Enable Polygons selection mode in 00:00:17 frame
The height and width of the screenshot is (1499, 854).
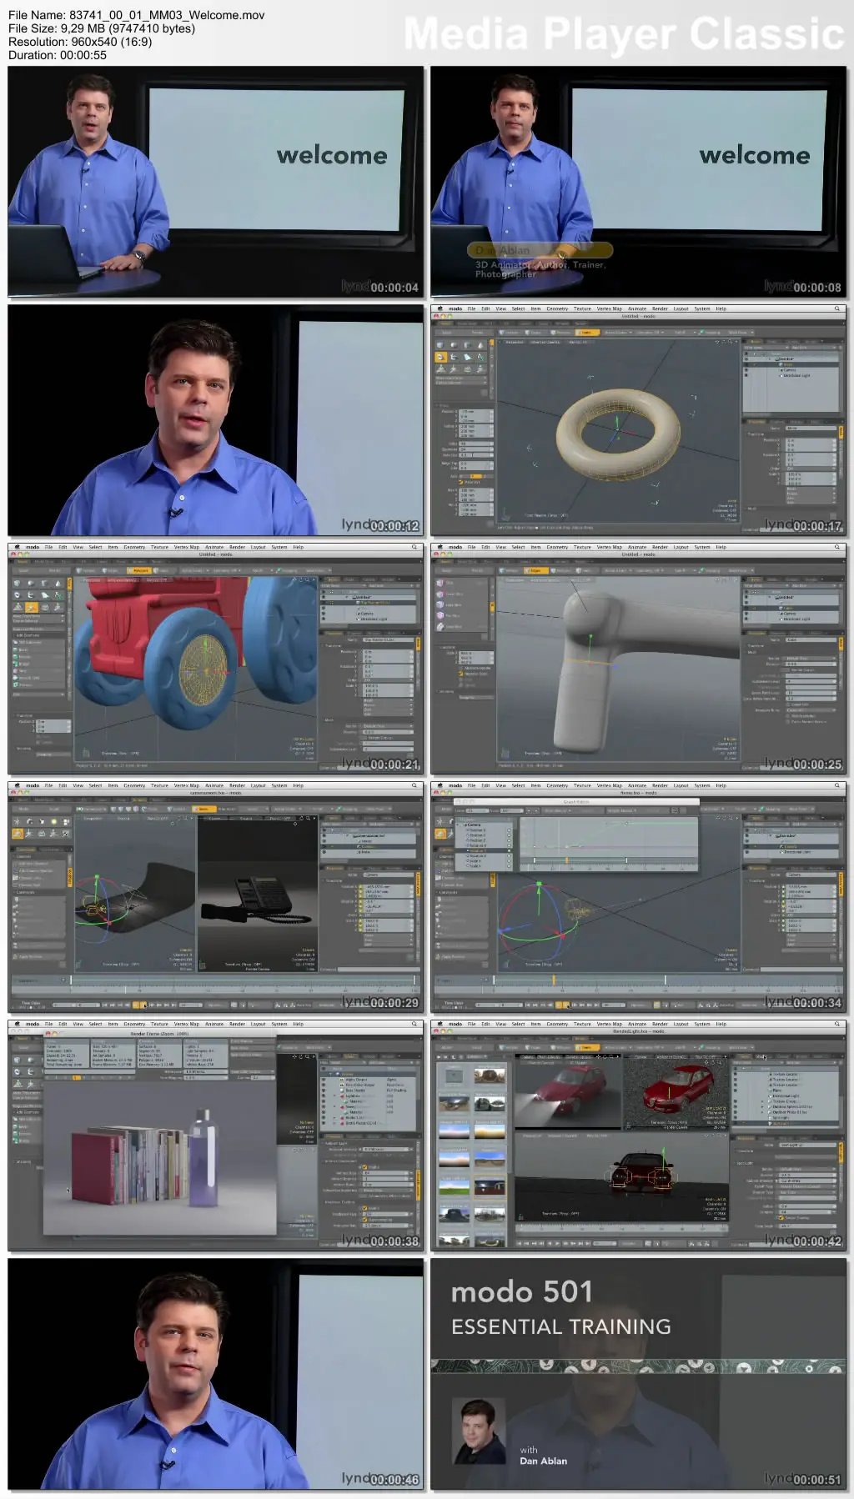click(x=560, y=333)
